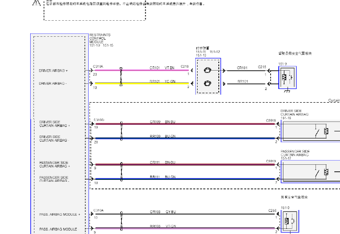Click the yellow RR101 YE-GN wire

tap(141, 84)
